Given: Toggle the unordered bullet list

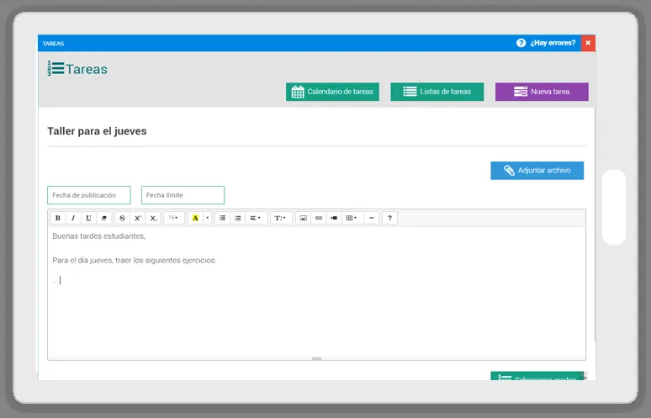Looking at the screenshot, I should 223,218.
